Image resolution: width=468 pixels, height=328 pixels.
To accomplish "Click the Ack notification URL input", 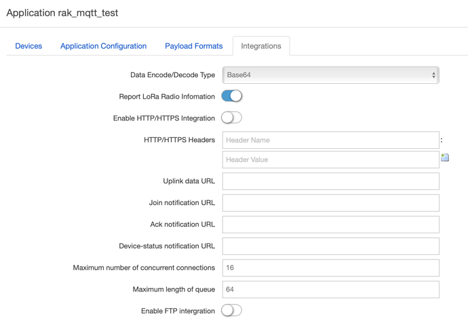I will [x=330, y=225].
